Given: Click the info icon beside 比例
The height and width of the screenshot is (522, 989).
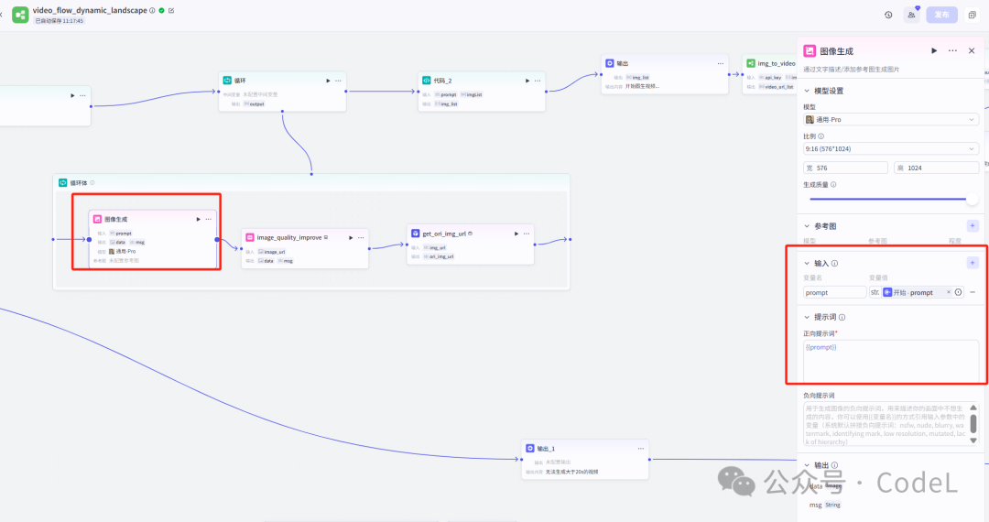Looking at the screenshot, I should [x=821, y=136].
